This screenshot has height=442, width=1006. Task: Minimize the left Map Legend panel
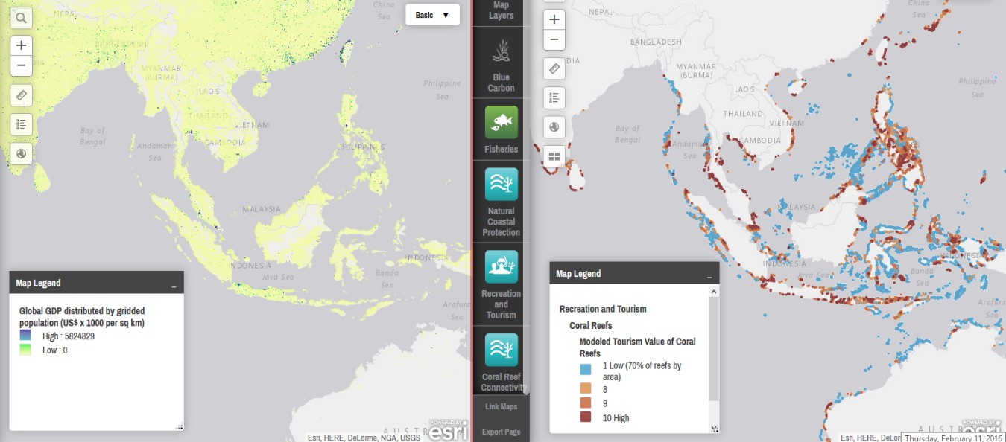(174, 284)
